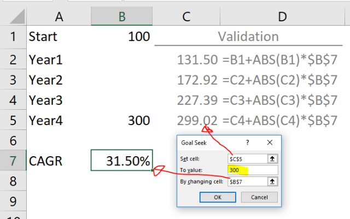Select the cell containing 100
The width and height of the screenshot is (350, 219).
[122, 37]
